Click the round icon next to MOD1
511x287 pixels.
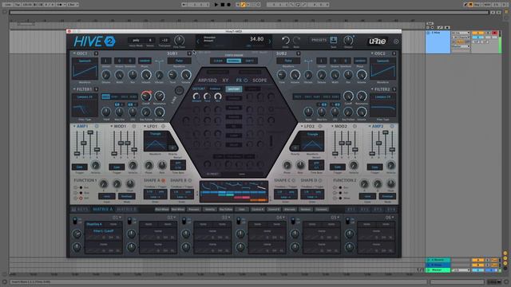tap(133, 126)
